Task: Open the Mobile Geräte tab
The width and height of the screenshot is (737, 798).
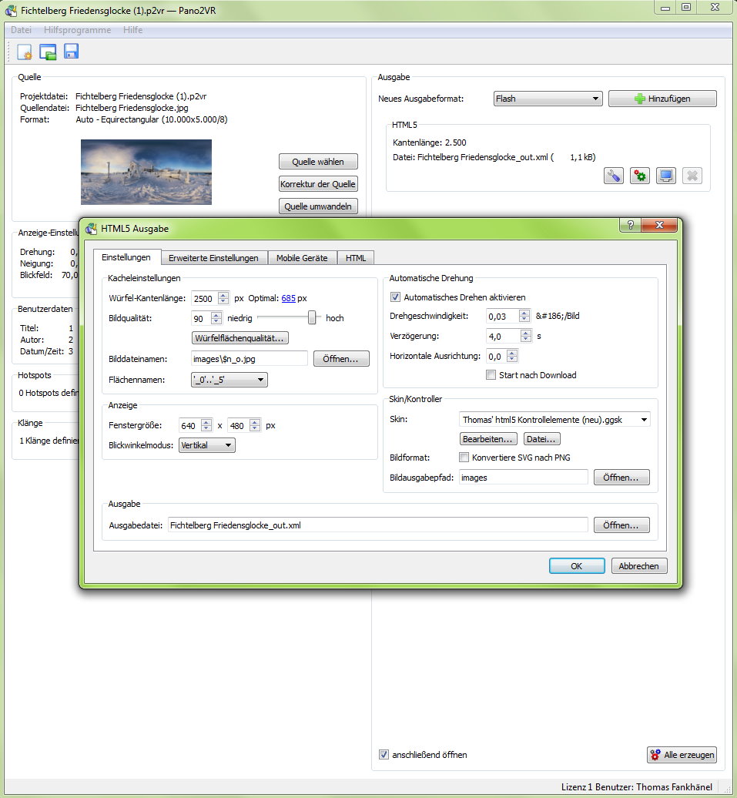Action: coord(302,258)
